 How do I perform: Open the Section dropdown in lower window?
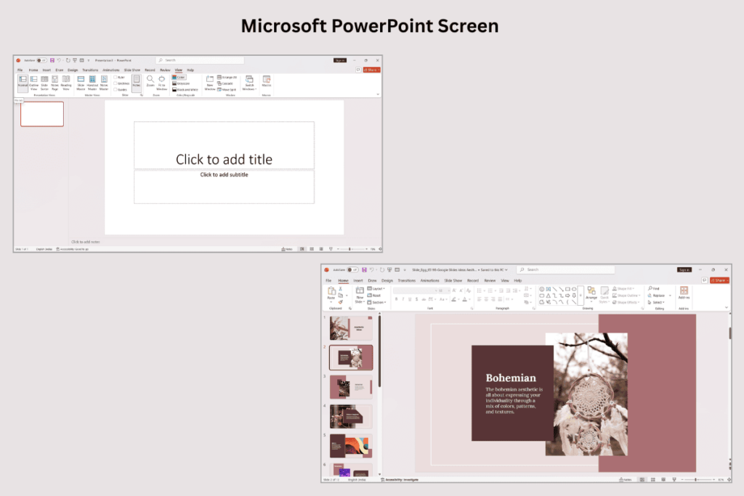(377, 302)
